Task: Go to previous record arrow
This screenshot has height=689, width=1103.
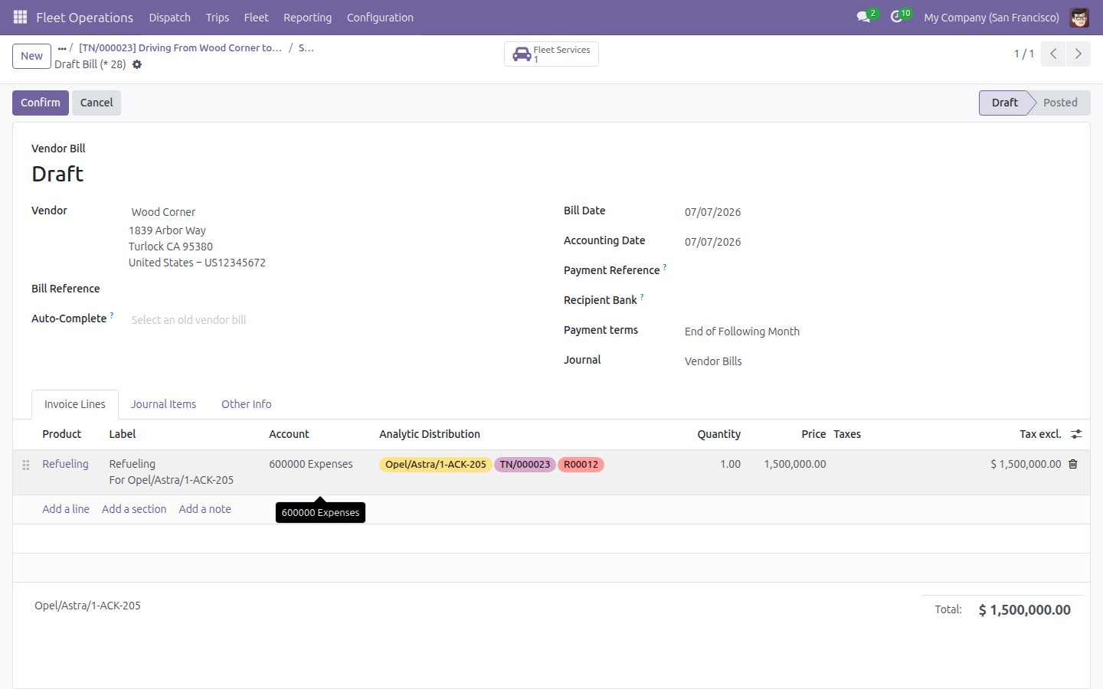Action: [x=1053, y=54]
